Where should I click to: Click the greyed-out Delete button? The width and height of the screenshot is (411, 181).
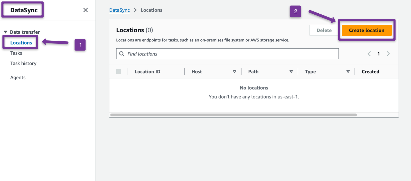324,30
